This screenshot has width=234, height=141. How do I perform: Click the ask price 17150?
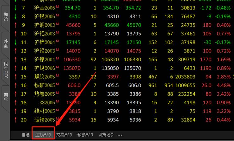(x=134, y=42)
